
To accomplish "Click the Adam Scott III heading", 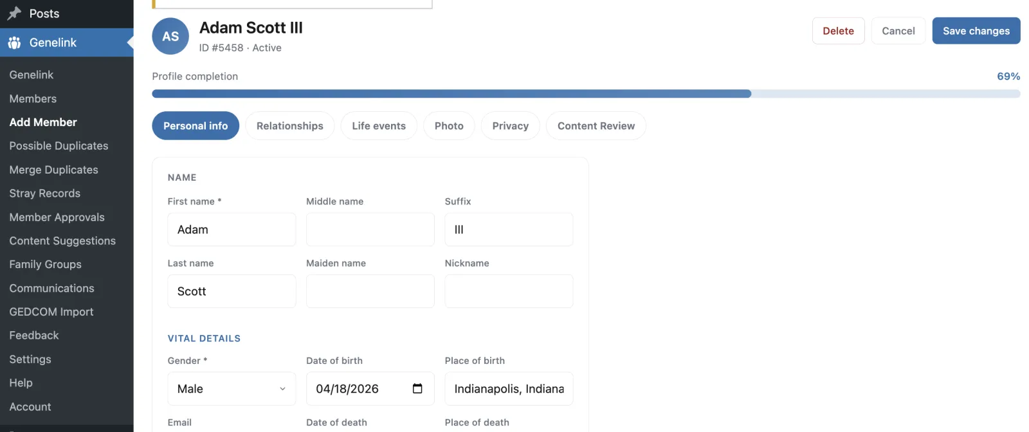I will (251, 28).
